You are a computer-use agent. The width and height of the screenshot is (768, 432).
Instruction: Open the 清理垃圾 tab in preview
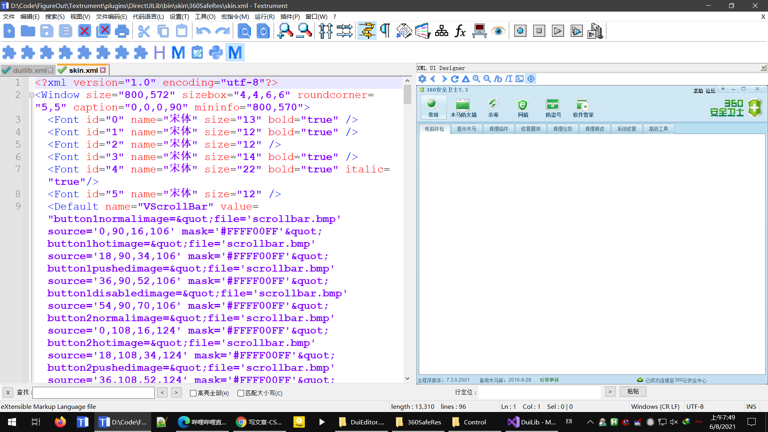tap(562, 129)
